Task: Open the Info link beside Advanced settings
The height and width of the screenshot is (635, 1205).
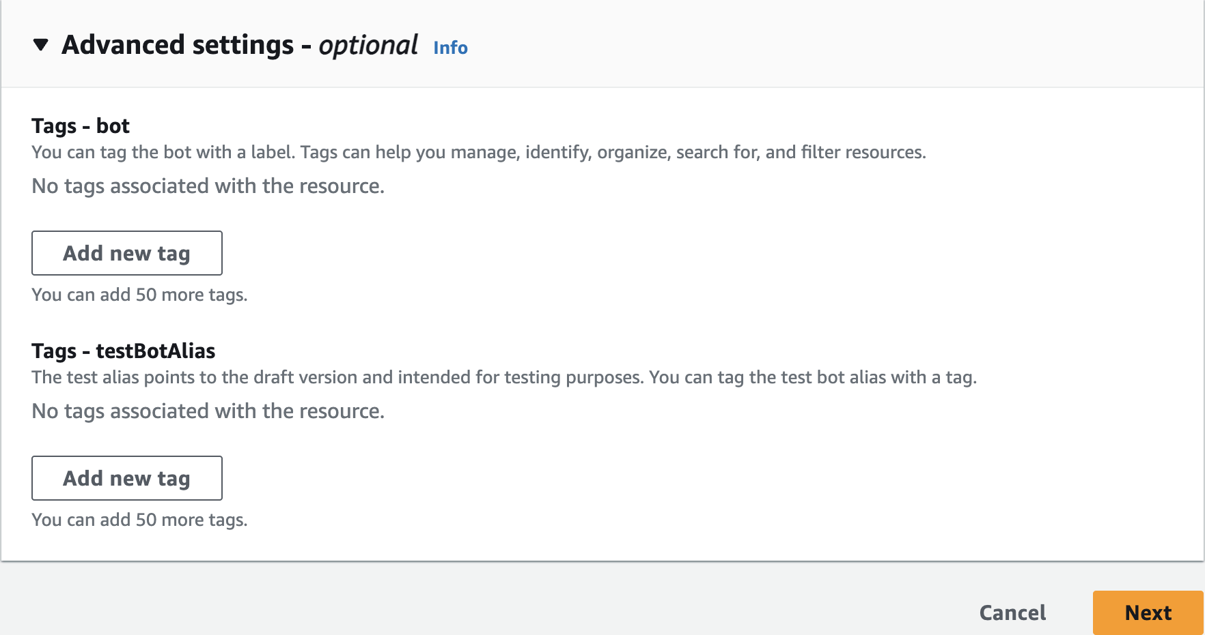Action: pos(450,48)
